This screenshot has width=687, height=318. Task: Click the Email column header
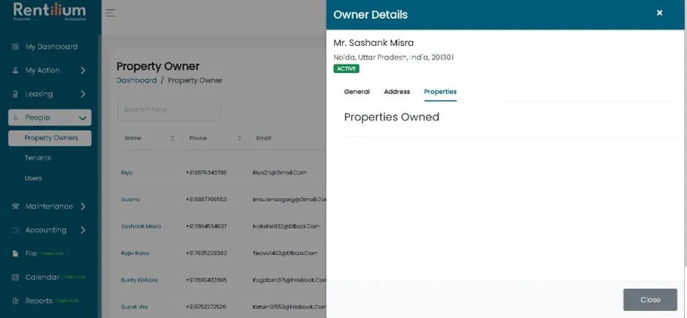[x=263, y=139]
